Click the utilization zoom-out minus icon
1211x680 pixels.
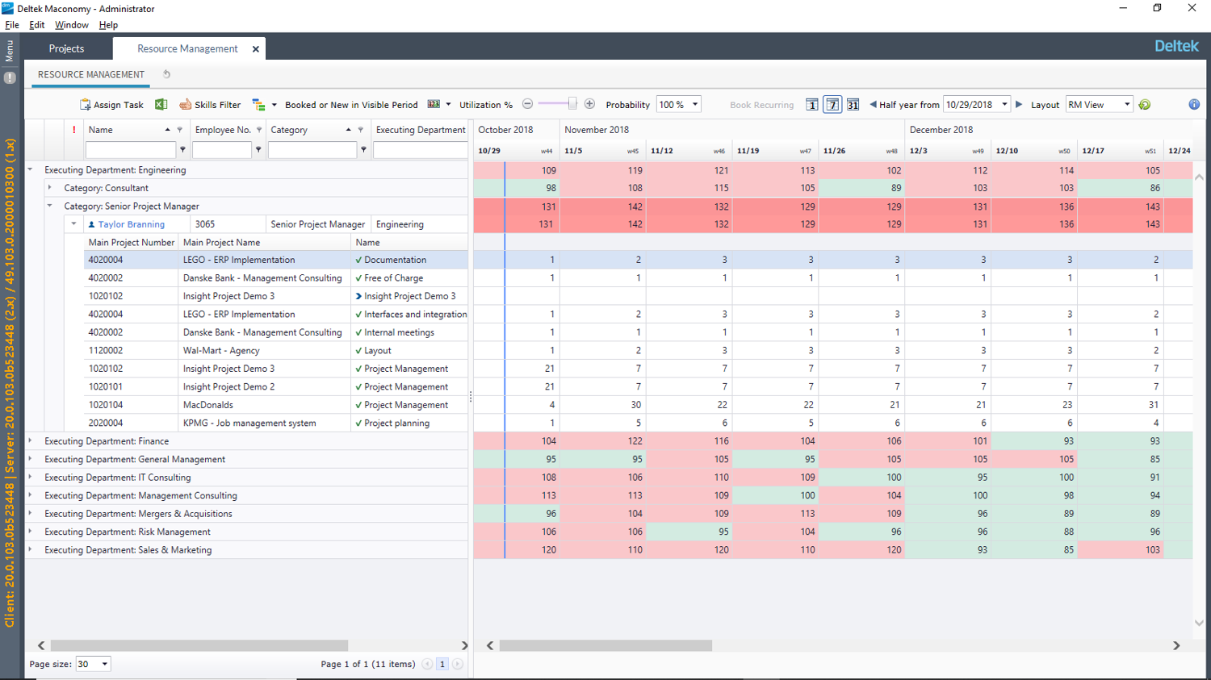[x=527, y=104]
